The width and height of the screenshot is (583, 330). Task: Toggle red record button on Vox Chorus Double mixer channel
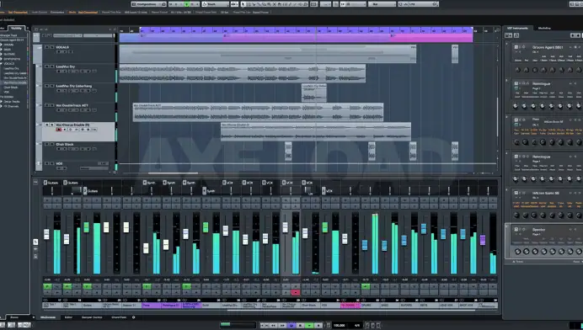pyautogui.click(x=296, y=292)
